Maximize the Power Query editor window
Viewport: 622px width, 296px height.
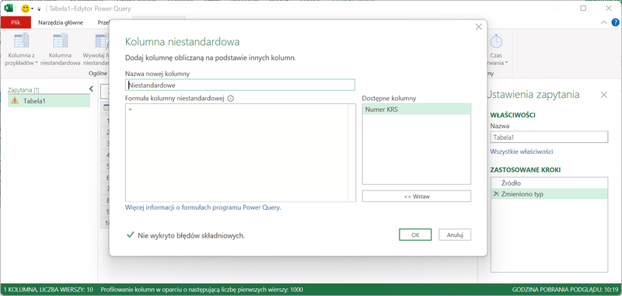(x=583, y=8)
